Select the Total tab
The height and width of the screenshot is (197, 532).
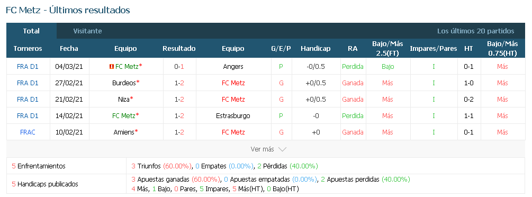[x=31, y=31]
